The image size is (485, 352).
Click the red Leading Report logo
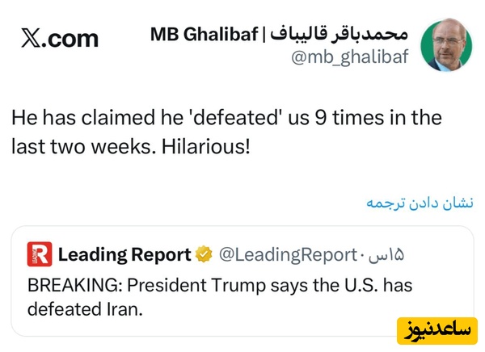point(39,254)
